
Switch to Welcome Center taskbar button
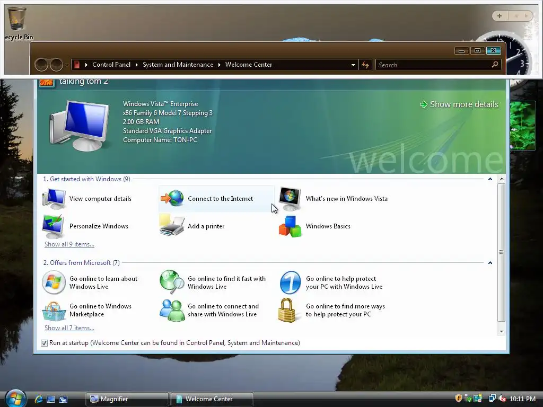tap(212, 399)
